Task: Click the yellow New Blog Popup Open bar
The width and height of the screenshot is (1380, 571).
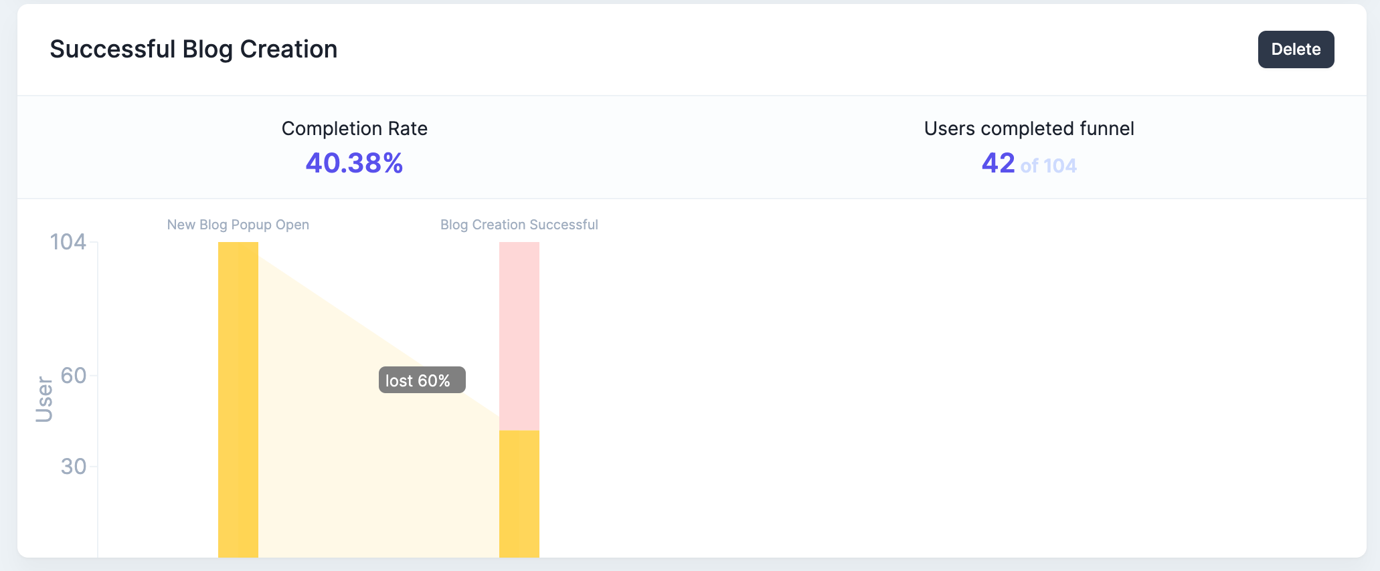Action: 238,400
